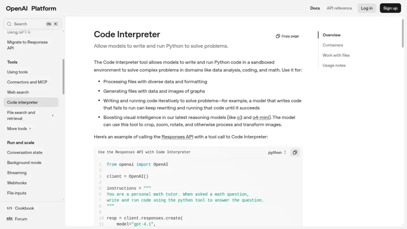This screenshot has height=229, width=407.
Task: Click the OpenAI Platform logo
Action: point(31,8)
